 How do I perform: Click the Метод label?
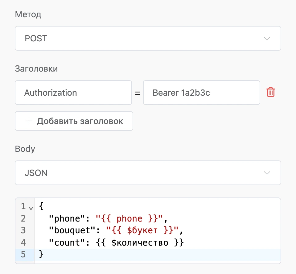28,15
